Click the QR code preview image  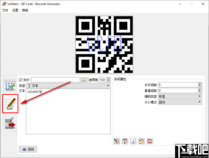click(x=104, y=44)
